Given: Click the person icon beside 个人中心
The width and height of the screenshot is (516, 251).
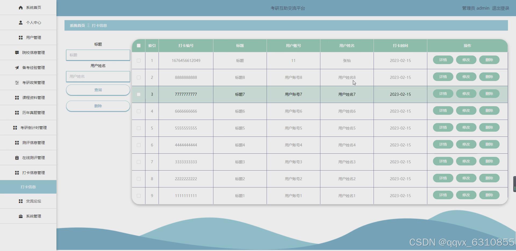Looking at the screenshot, I should (x=21, y=23).
